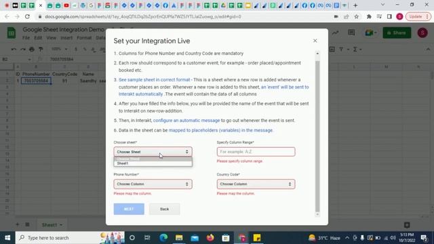Viewport: 434px width, 244px height.
Task: Open the See sample sheet in correct format link
Action: click(x=154, y=80)
